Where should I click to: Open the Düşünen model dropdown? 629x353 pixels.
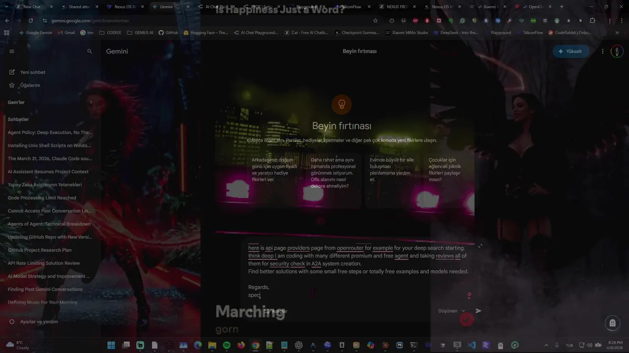pos(451,311)
